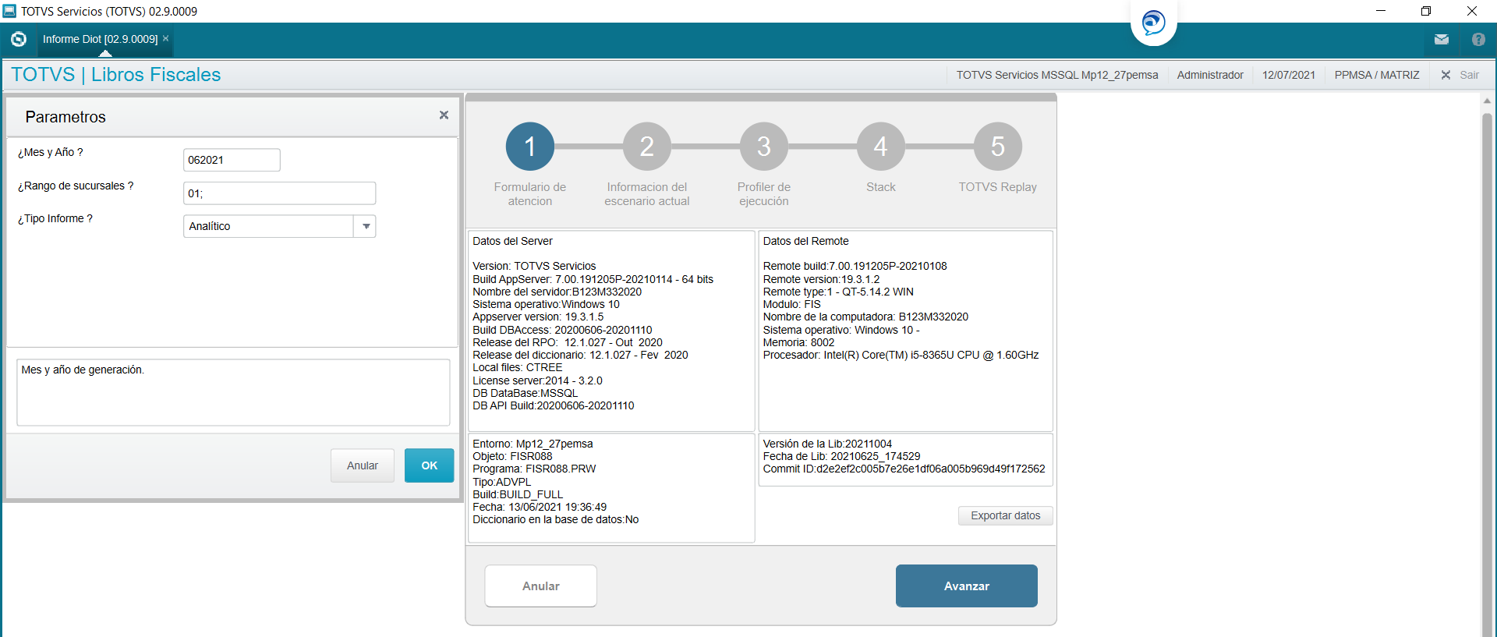Screen dimensions: 1497x637
Task: Click the Exportar datos button
Action: [1006, 515]
